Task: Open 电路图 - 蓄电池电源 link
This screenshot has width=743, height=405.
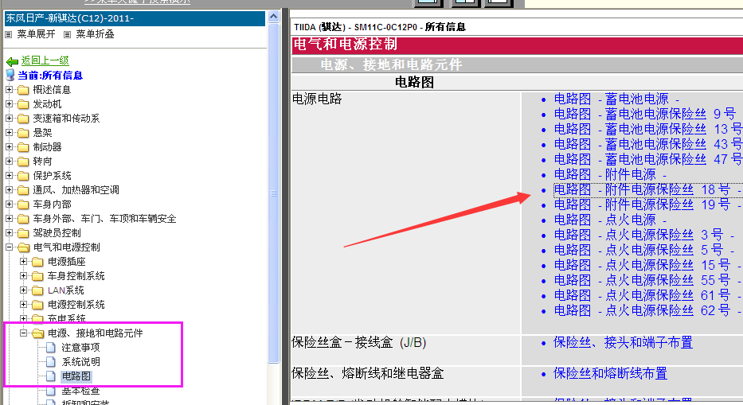Action: (x=616, y=99)
